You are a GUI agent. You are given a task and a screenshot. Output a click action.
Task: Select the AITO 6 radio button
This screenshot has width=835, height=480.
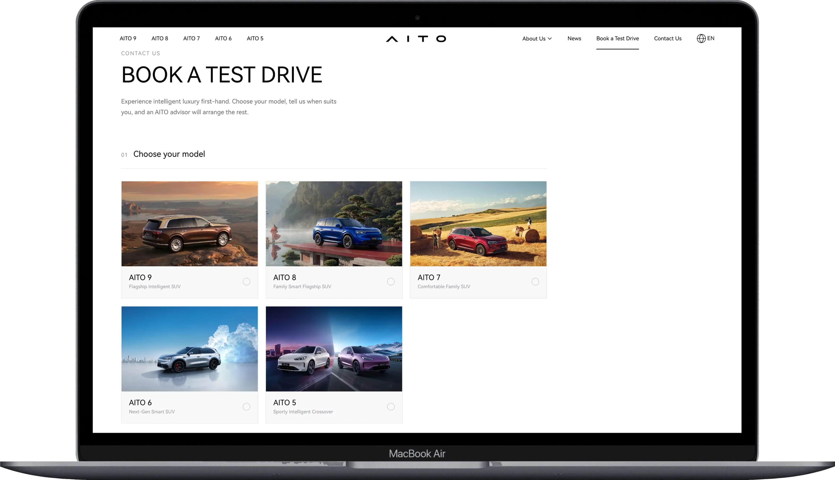click(x=247, y=406)
